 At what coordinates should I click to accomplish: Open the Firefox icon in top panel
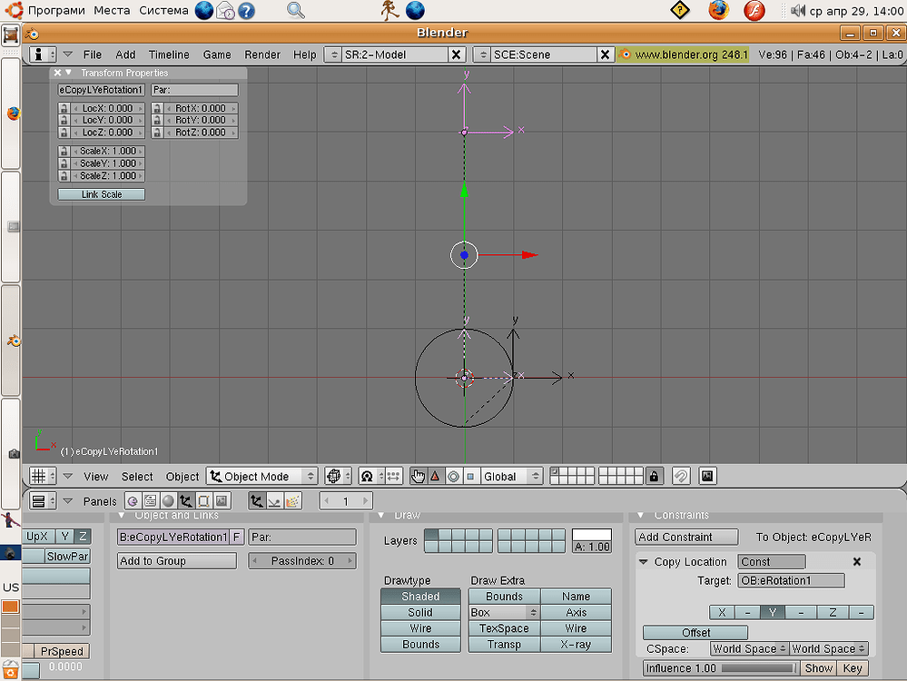click(718, 10)
